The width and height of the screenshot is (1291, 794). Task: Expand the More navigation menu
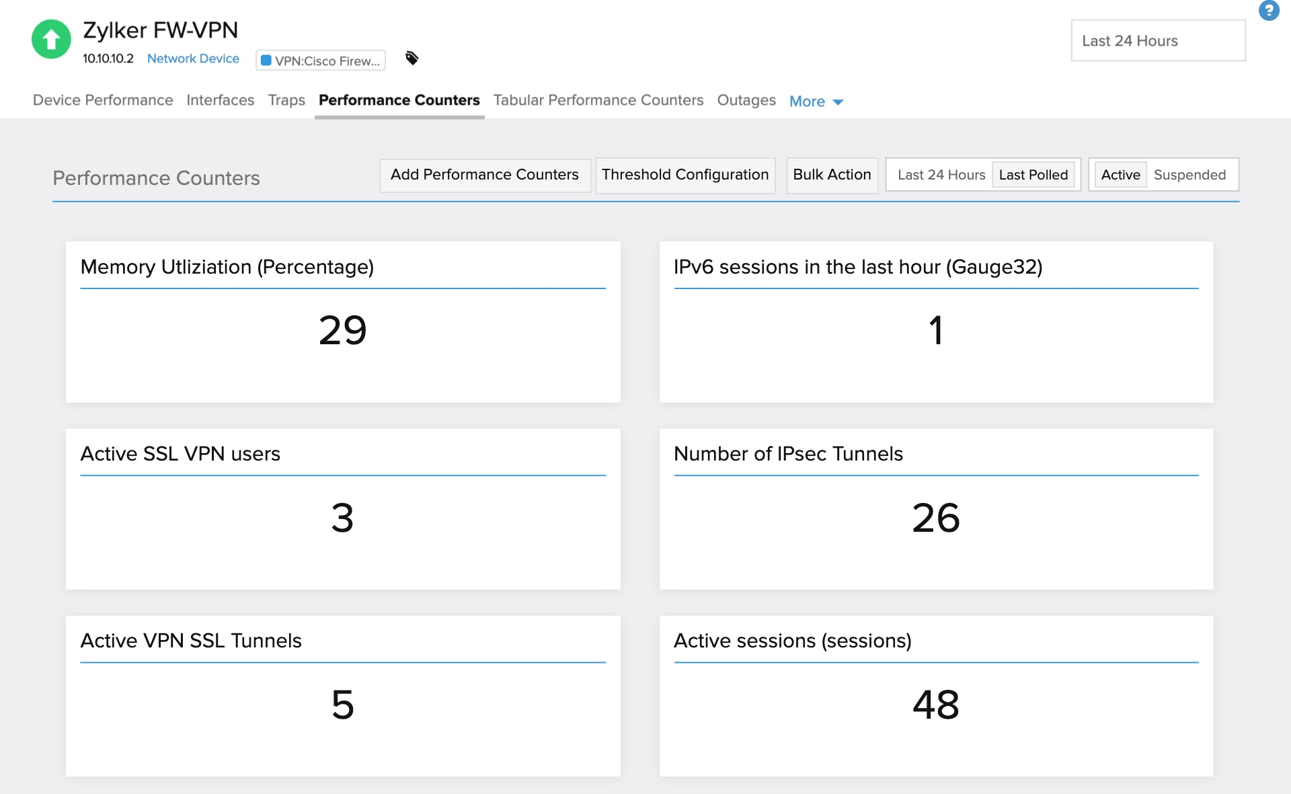tap(816, 101)
